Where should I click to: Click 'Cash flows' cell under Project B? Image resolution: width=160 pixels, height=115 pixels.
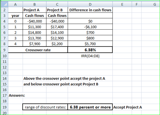point(57,16)
